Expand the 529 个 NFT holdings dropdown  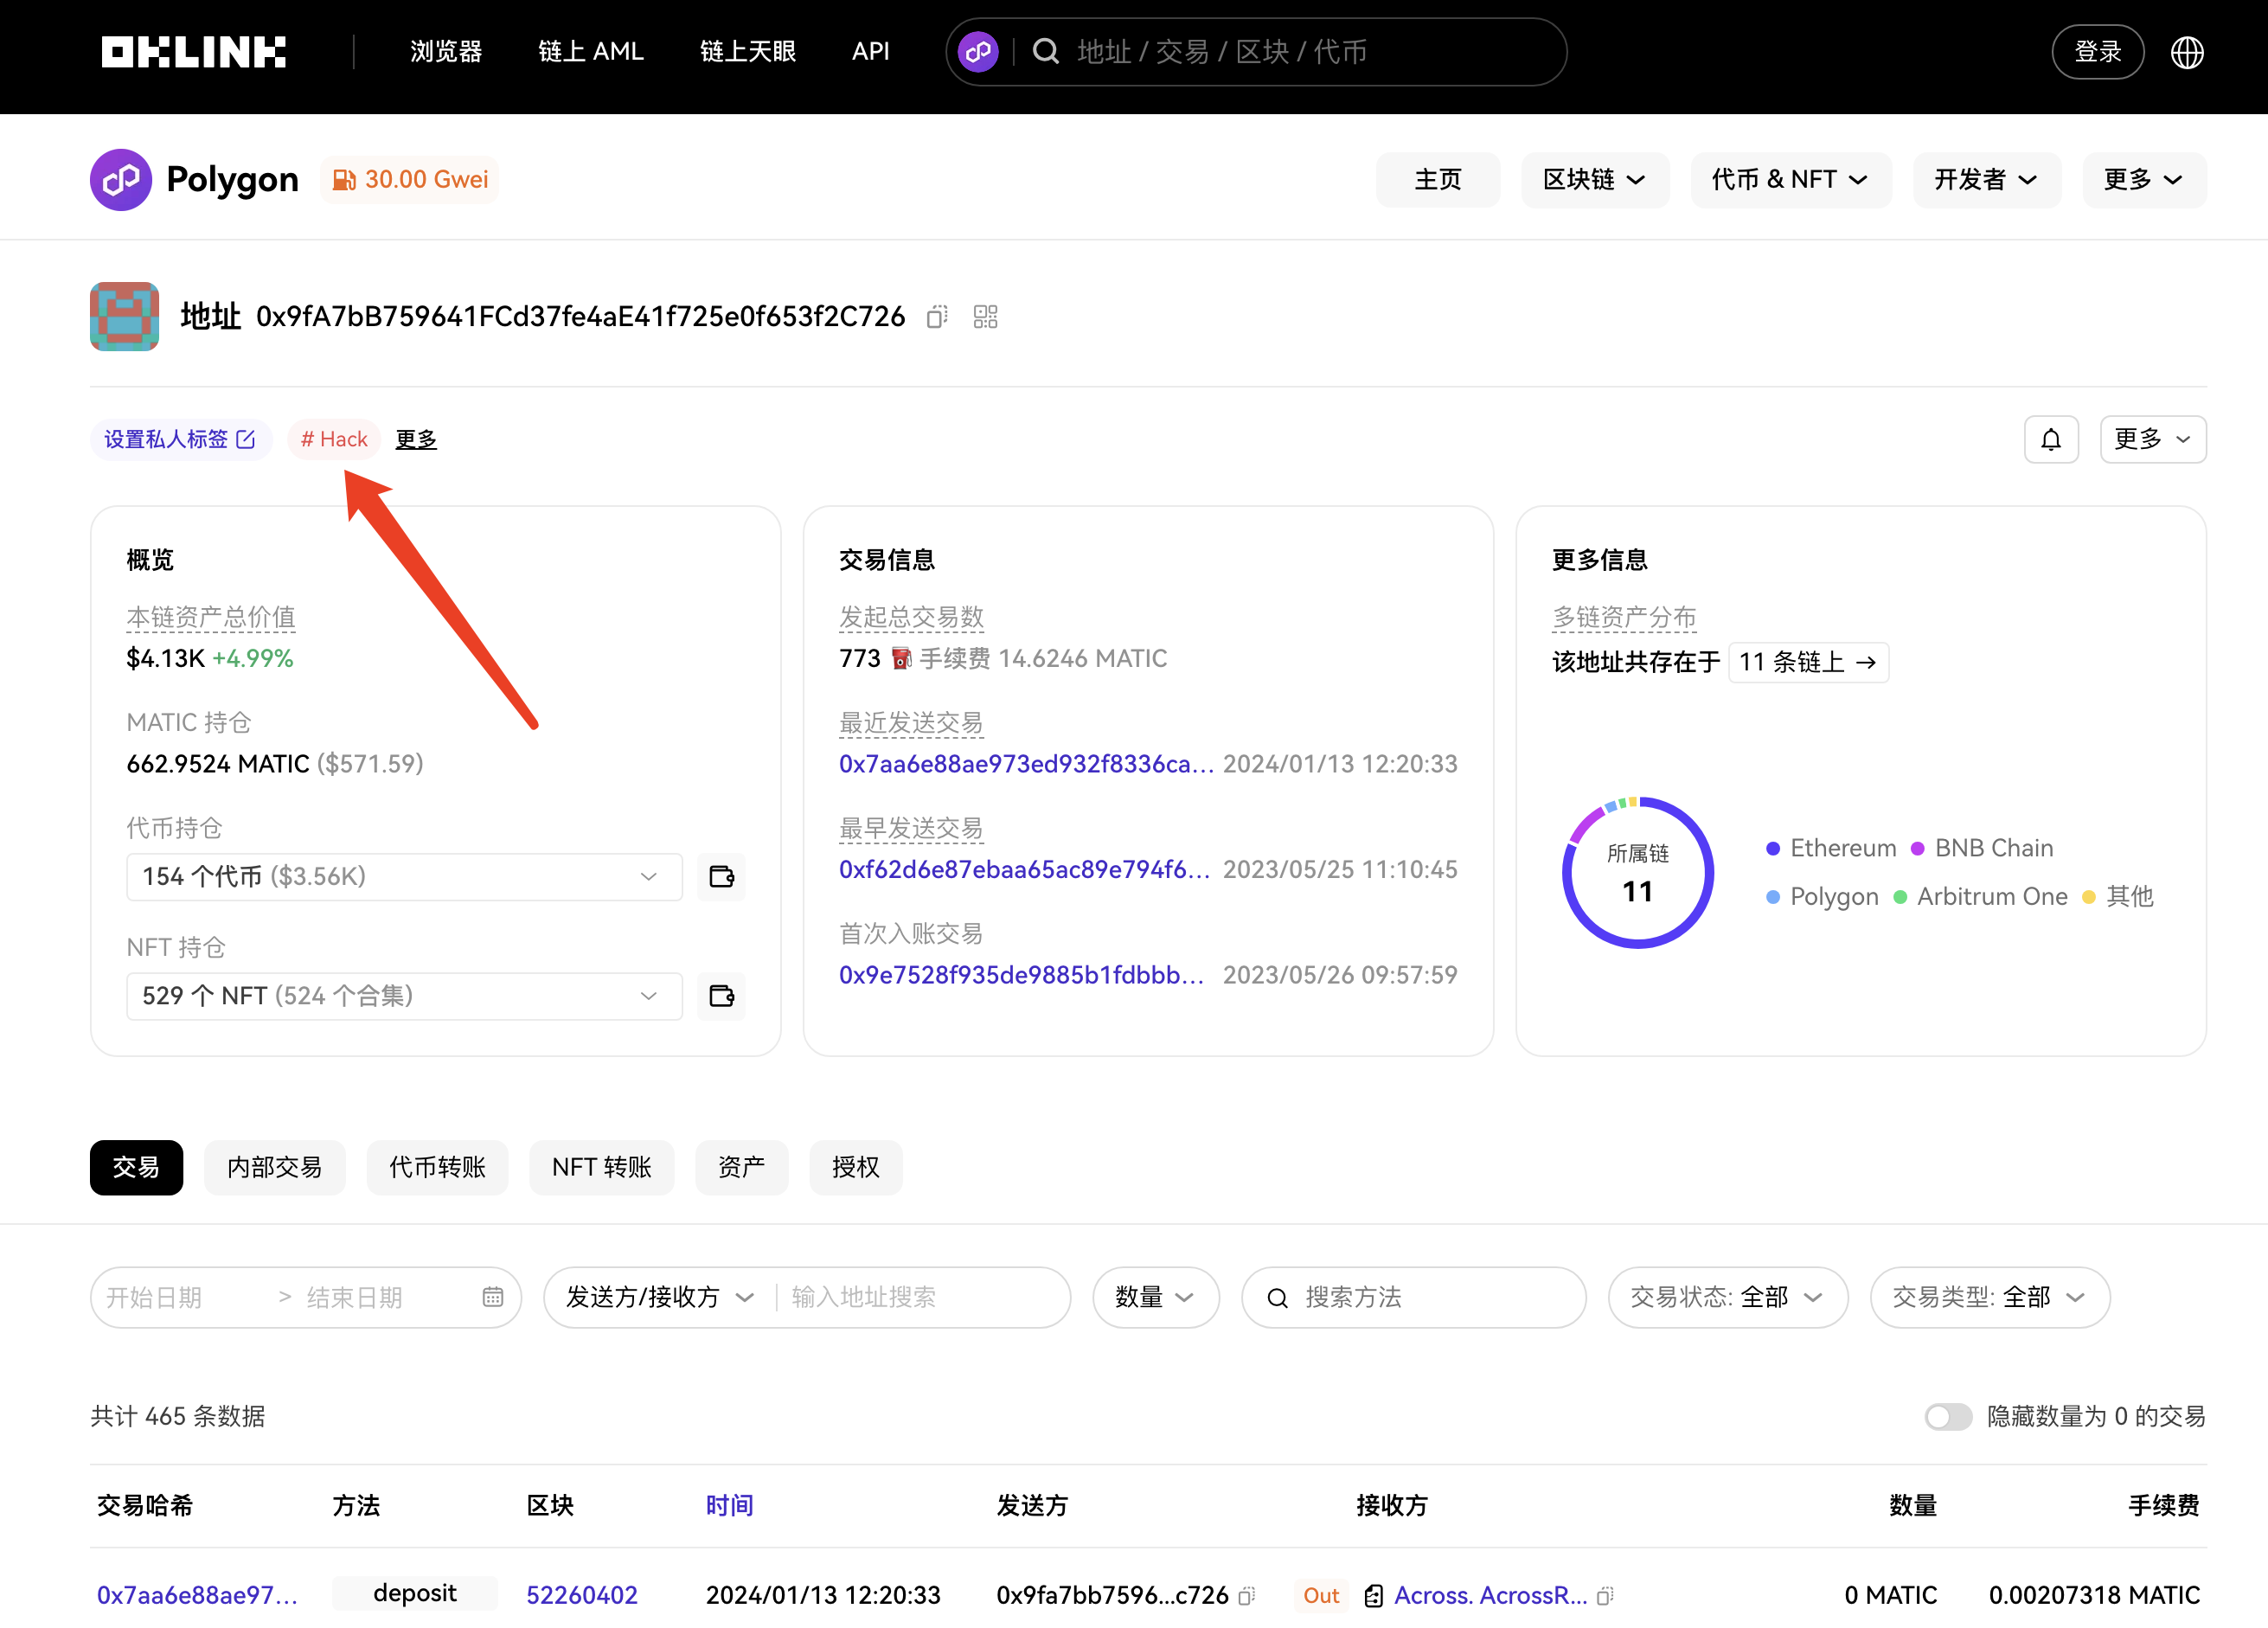pos(404,996)
